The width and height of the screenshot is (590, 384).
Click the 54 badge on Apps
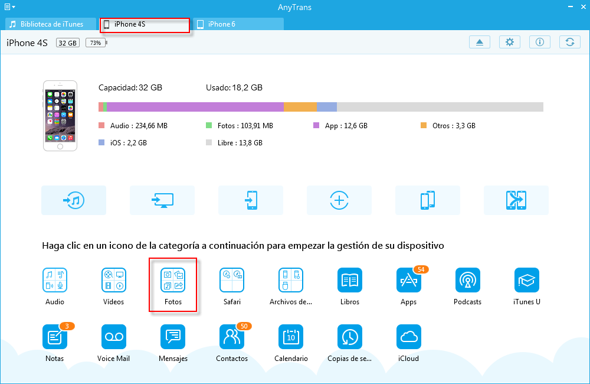pos(421,269)
